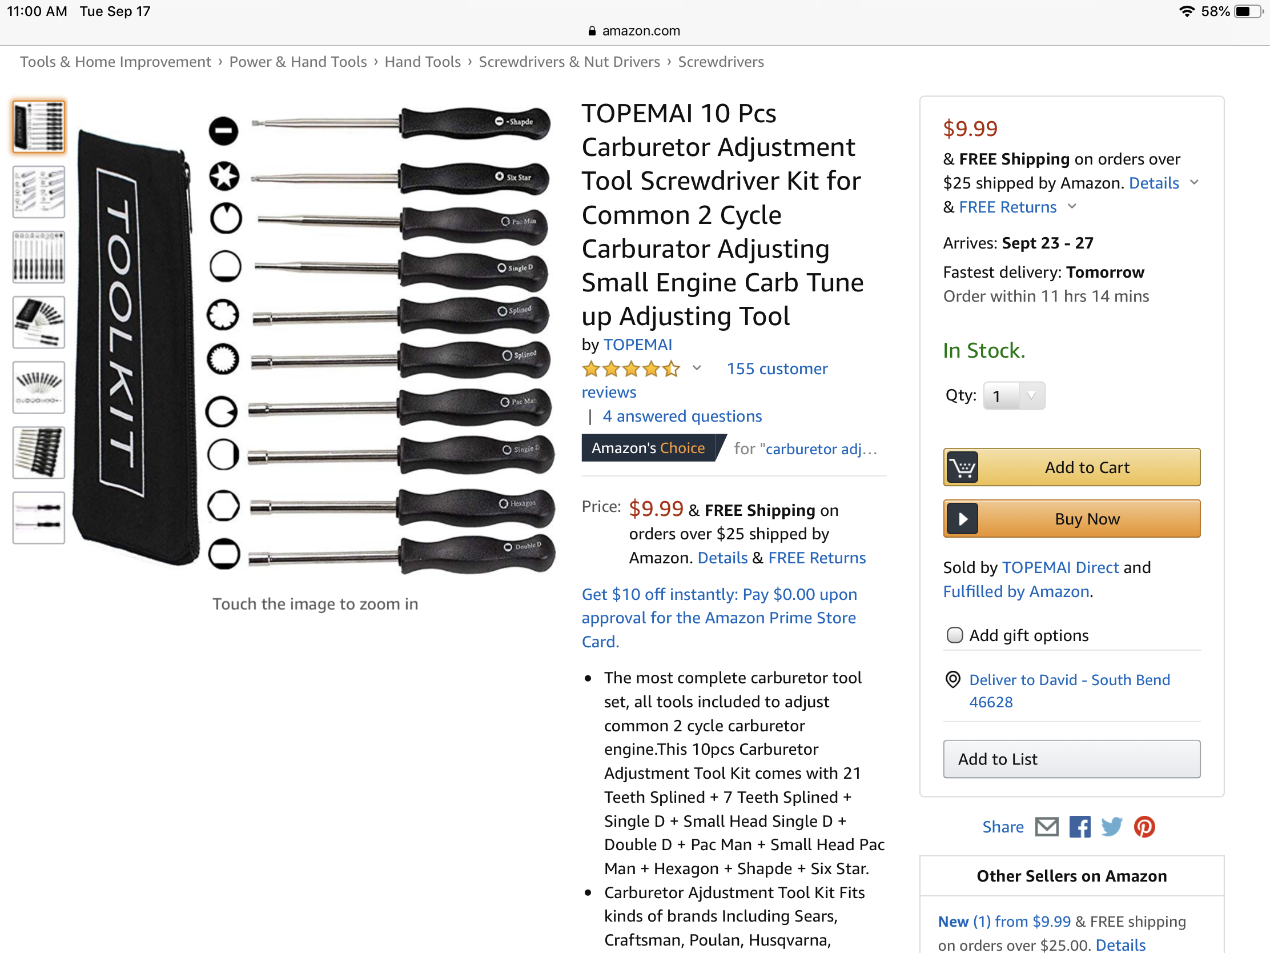Select the second product thumbnail image
The image size is (1270, 953).
(x=39, y=192)
